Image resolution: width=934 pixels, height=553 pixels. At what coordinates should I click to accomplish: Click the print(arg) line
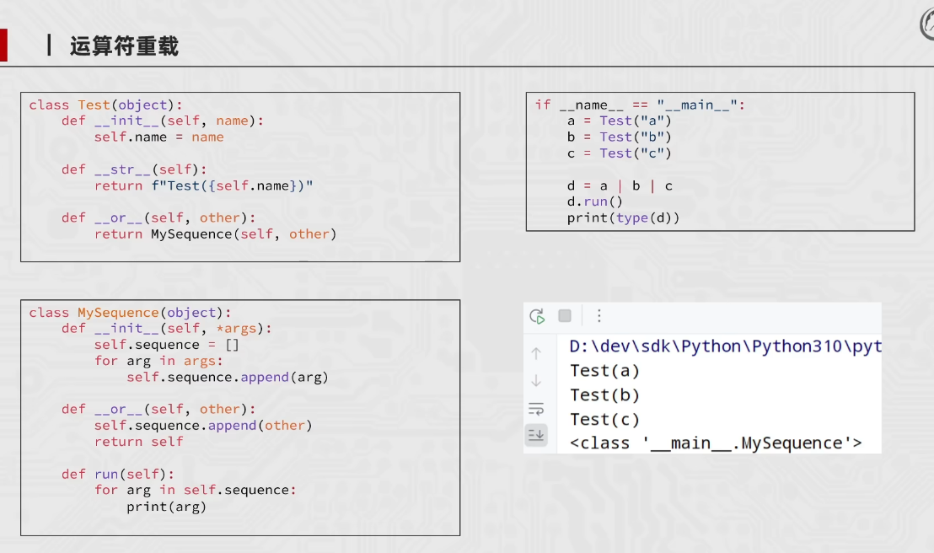pyautogui.click(x=166, y=507)
